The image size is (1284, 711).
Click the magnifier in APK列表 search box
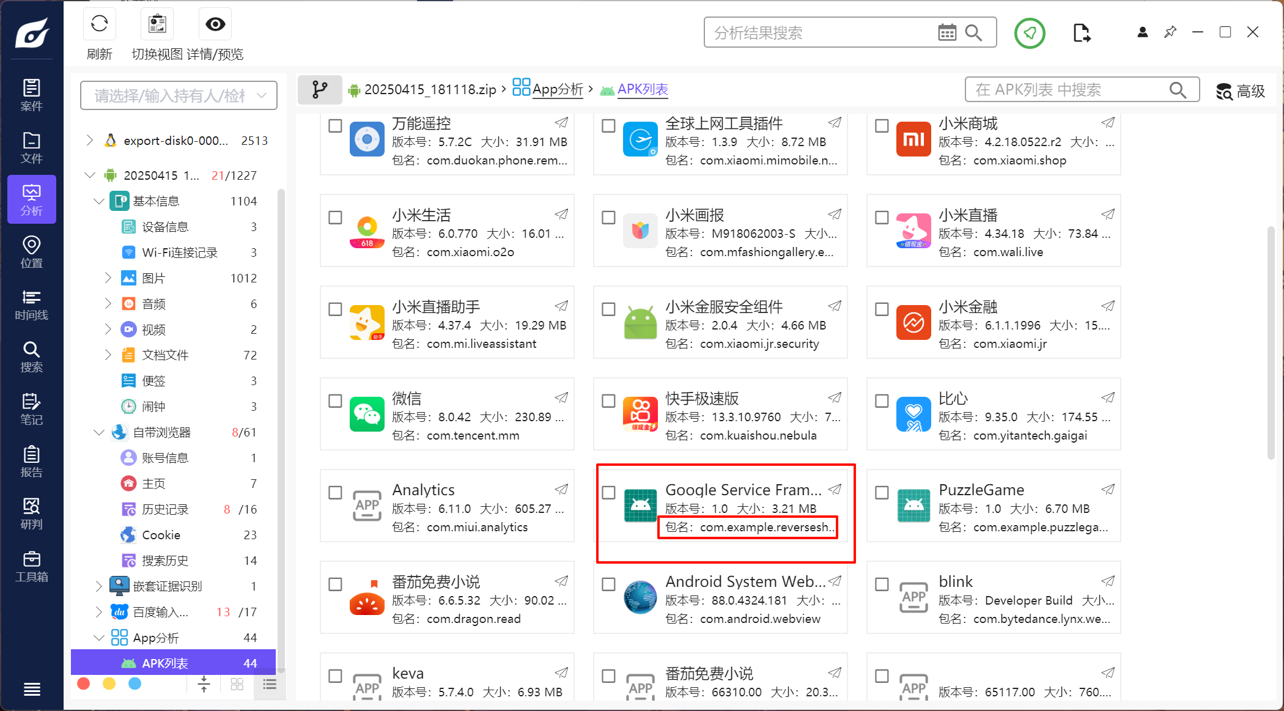pos(1178,90)
